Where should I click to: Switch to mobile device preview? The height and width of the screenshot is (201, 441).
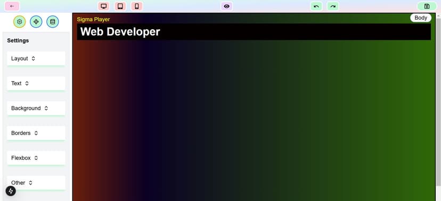[x=137, y=6]
